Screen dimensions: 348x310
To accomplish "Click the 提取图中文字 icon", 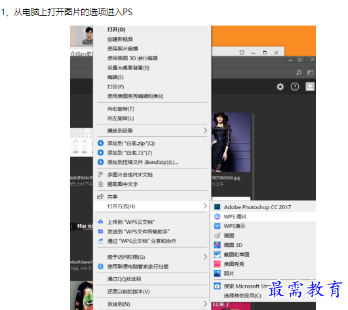I will (x=100, y=184).
